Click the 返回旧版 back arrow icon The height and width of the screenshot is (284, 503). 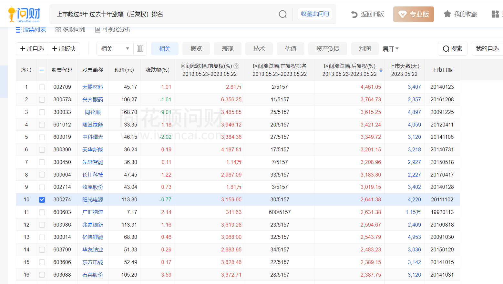(354, 14)
